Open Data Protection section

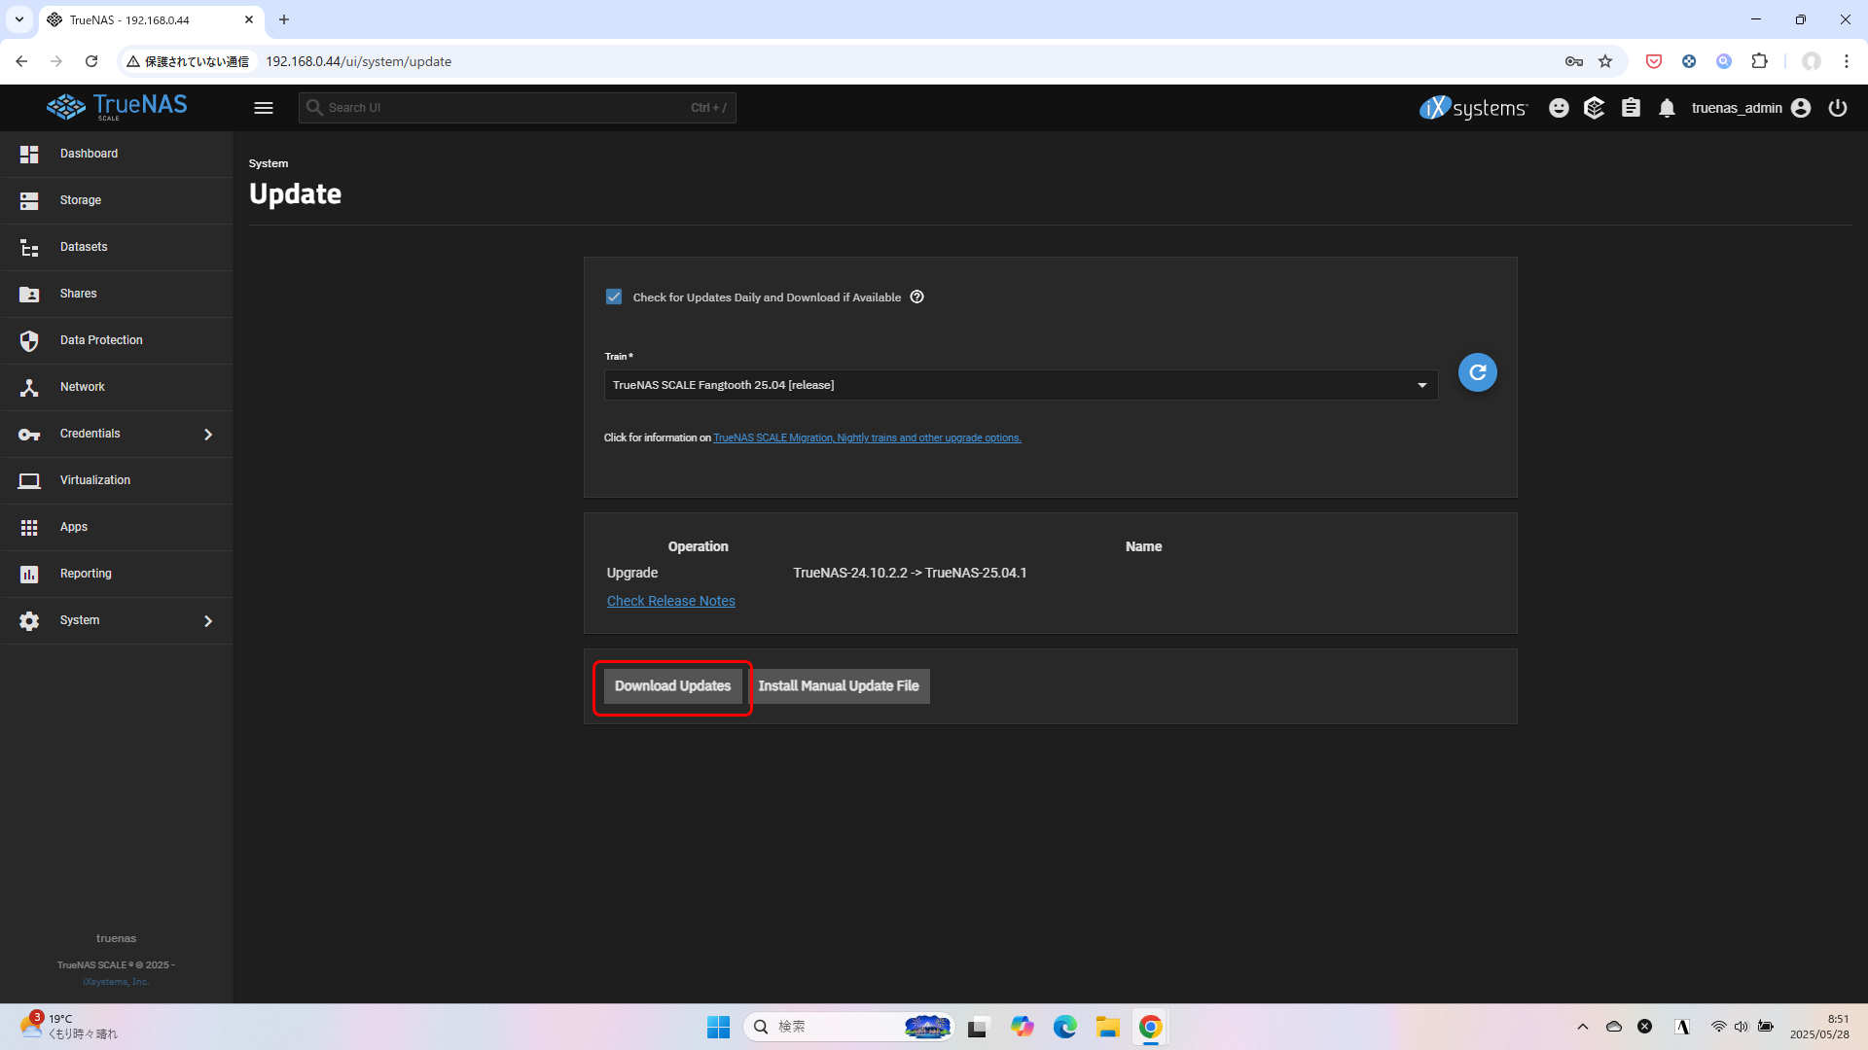tap(117, 340)
